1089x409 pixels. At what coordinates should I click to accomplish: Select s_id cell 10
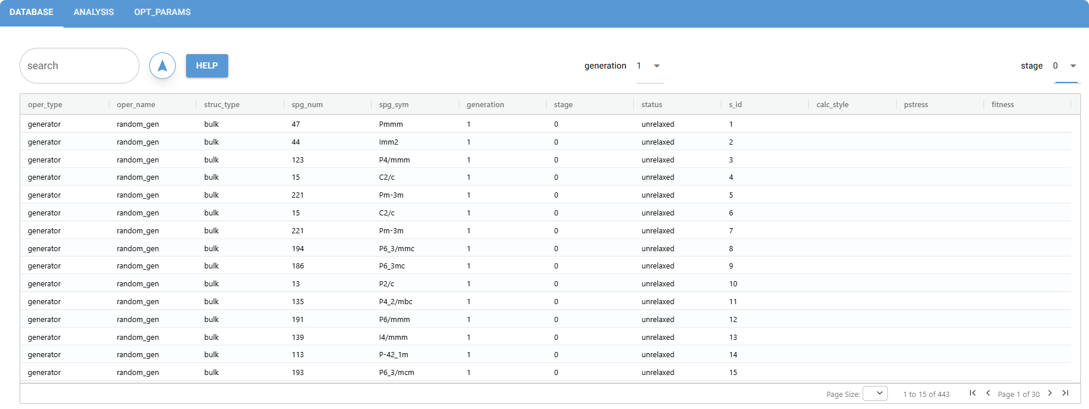(x=765, y=283)
